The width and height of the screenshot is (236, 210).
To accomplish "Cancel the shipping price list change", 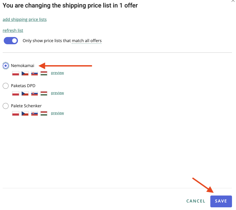I will pyautogui.click(x=196, y=201).
